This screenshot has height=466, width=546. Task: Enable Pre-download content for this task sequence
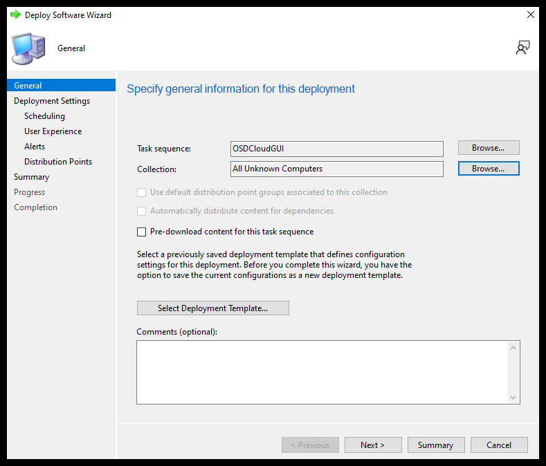coord(142,232)
